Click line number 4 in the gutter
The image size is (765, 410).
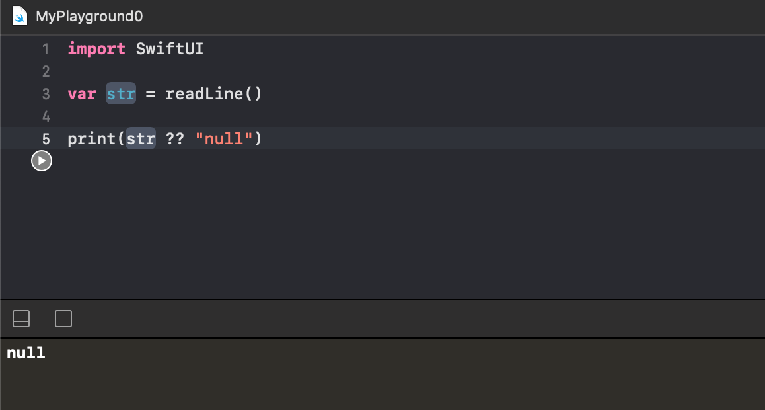(x=46, y=116)
